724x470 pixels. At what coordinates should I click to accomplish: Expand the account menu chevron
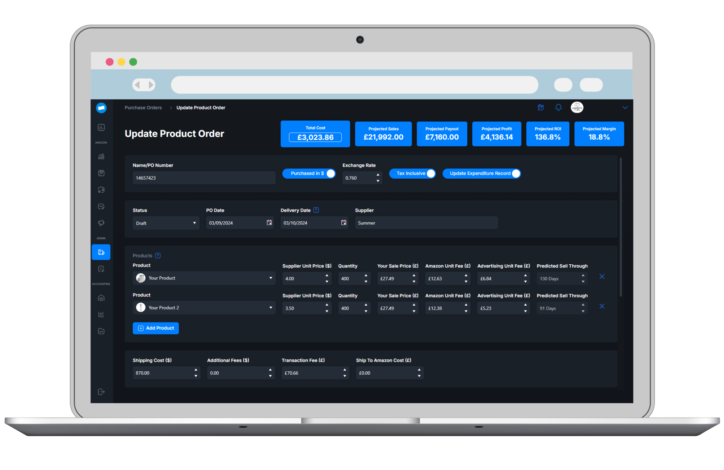(x=625, y=108)
